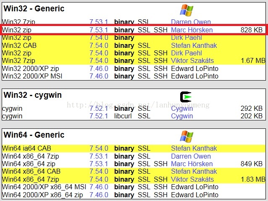Click Edward LoPinto in Win32 2000/XP zip row
The image size is (268, 201).
[x=194, y=69]
